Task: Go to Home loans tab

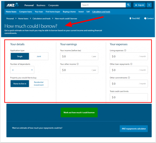Action: coord(11,12)
